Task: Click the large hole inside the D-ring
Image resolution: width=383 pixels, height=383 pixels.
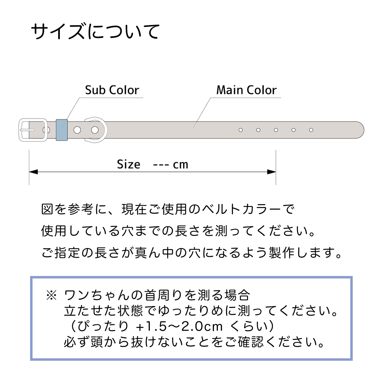Action: click(95, 130)
